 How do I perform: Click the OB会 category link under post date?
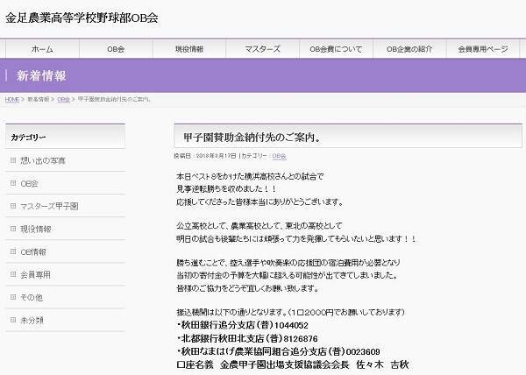(279, 155)
